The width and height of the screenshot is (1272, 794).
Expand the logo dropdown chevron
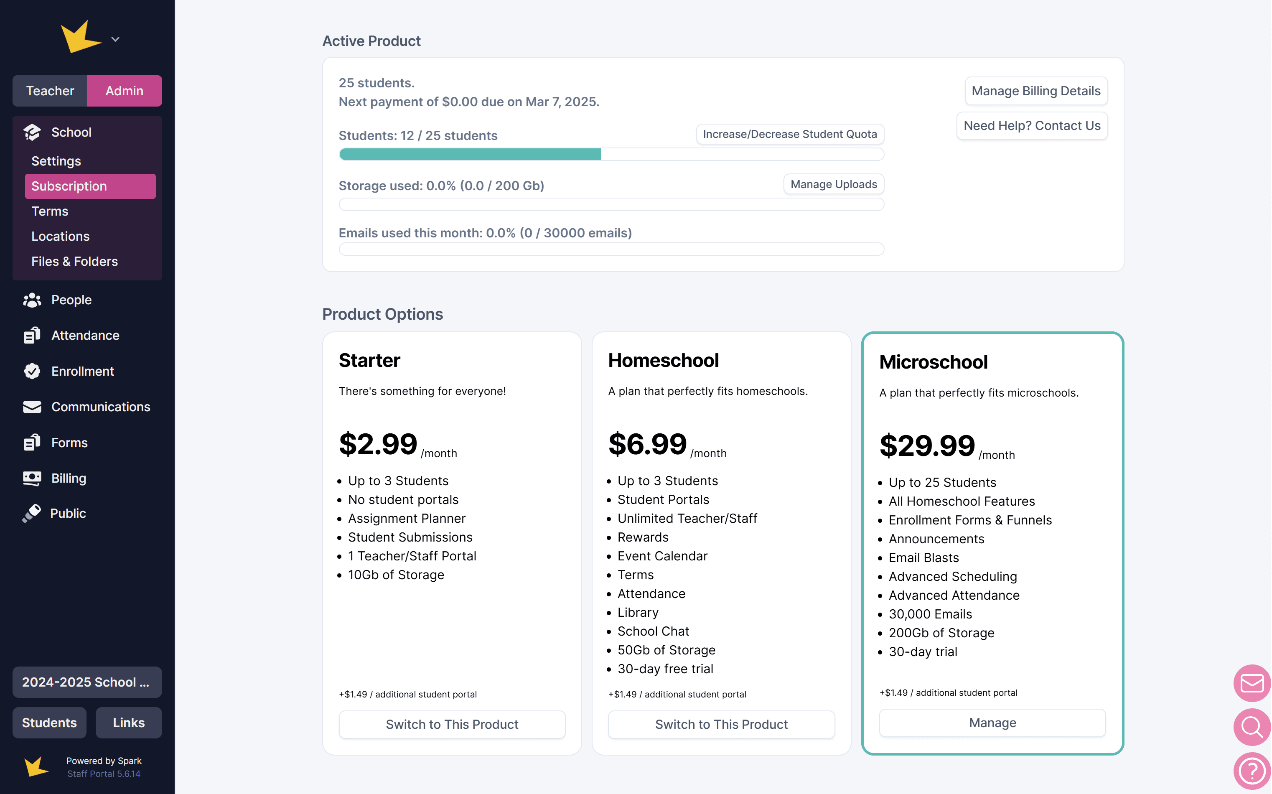115,39
